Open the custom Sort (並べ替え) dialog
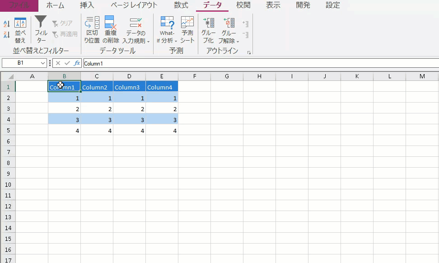The width and height of the screenshot is (439, 263). [x=20, y=30]
